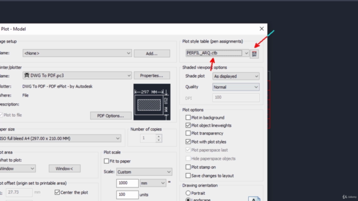Check Save changes to layout
Screen dimensions: 358x201
[x=188, y=176]
